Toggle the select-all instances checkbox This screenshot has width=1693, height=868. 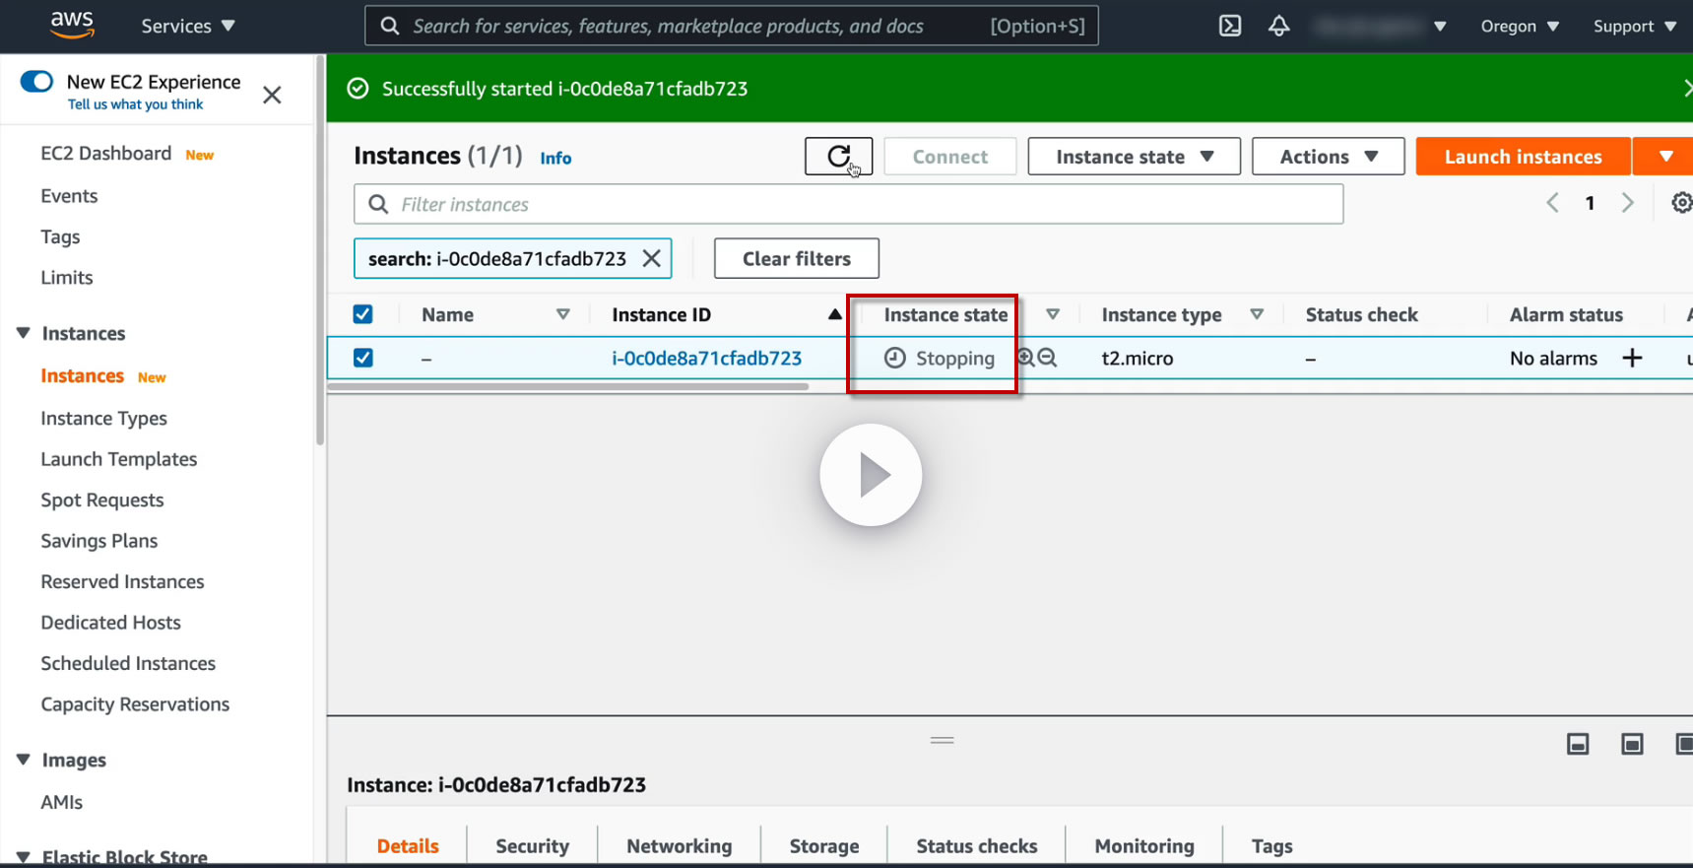click(x=362, y=314)
